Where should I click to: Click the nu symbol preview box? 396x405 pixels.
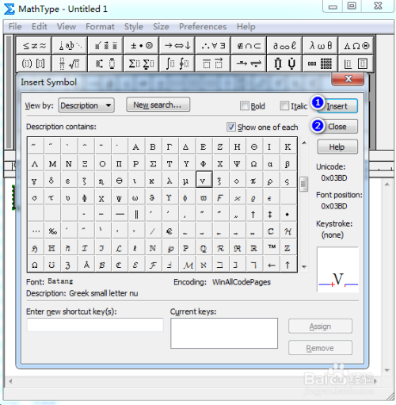click(x=337, y=269)
